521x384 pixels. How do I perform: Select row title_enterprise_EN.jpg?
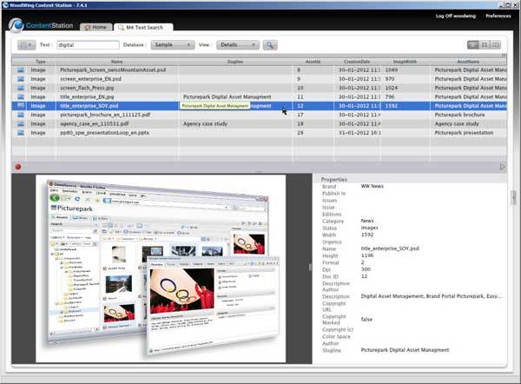[259, 96]
